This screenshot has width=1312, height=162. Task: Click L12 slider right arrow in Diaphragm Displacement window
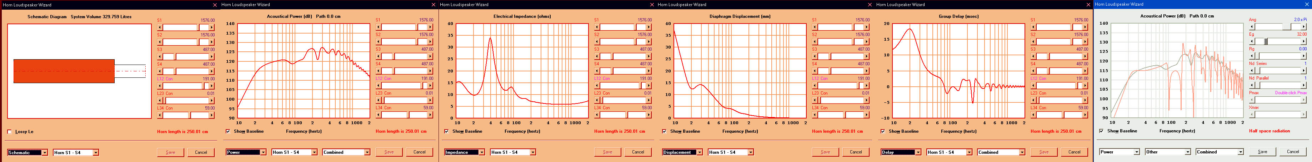click(867, 86)
